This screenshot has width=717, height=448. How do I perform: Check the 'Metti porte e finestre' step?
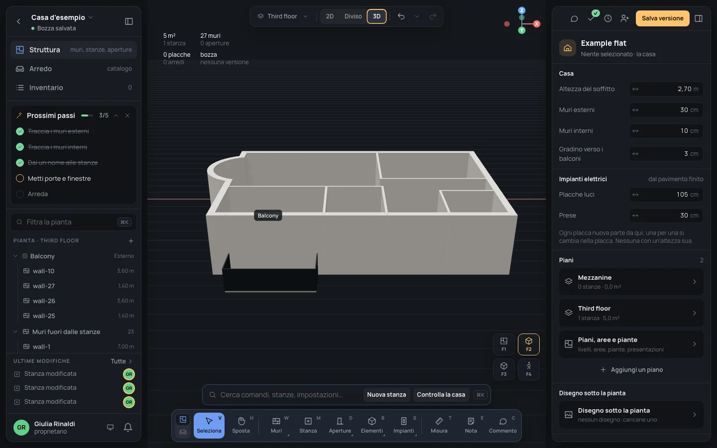[20, 178]
